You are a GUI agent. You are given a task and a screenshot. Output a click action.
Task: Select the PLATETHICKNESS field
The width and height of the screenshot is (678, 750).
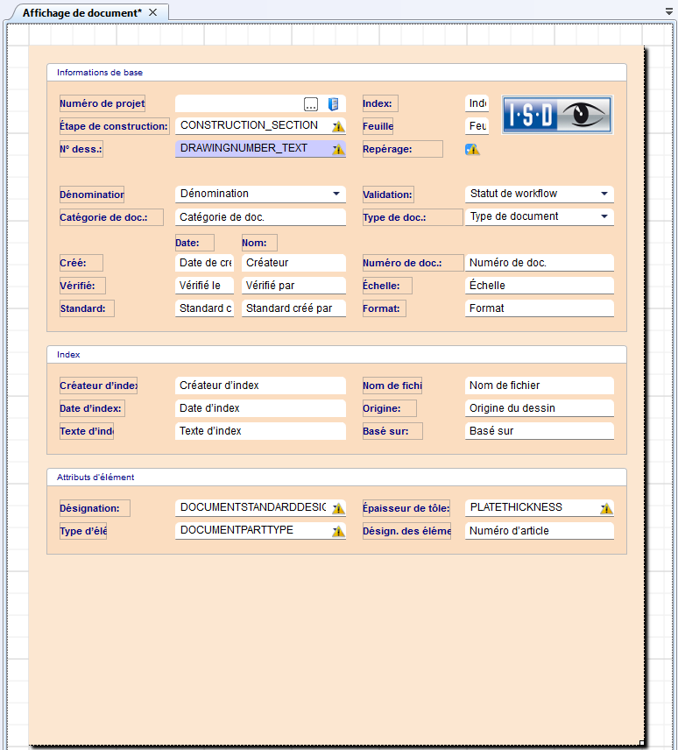coord(540,507)
